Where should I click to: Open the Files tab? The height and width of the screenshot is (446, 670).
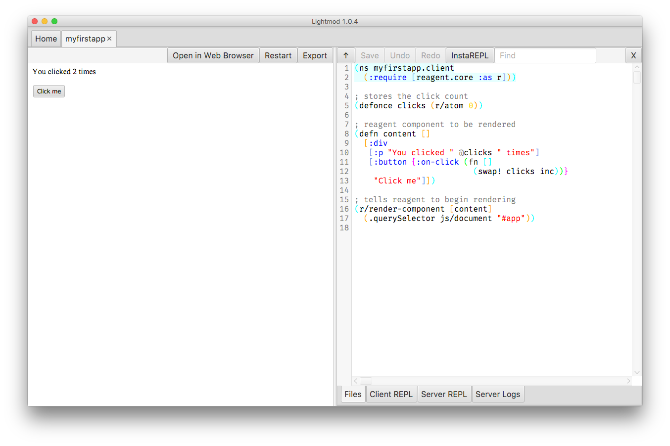coord(353,394)
